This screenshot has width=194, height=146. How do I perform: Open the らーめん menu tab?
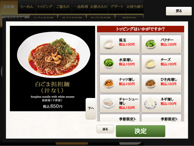coord(27,7)
